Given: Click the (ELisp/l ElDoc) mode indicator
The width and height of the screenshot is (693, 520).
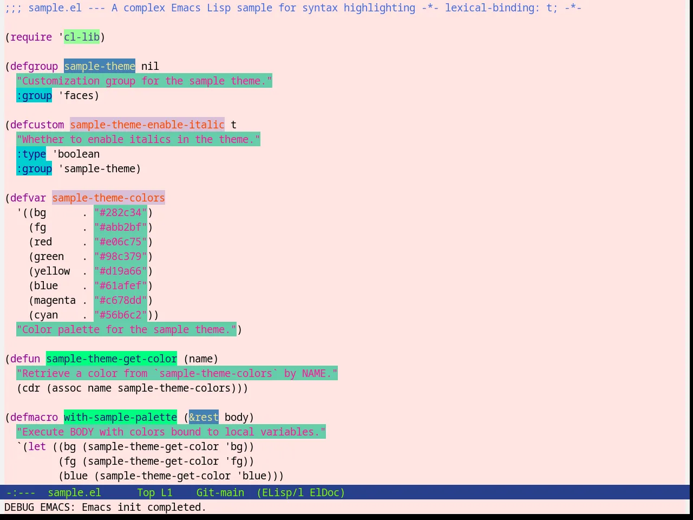Looking at the screenshot, I should (x=300, y=492).
